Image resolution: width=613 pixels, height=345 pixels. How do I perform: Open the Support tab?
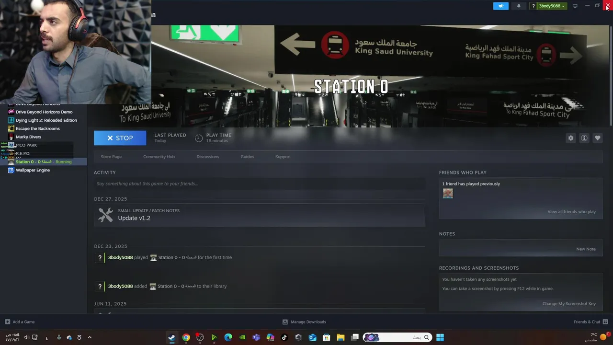283,157
